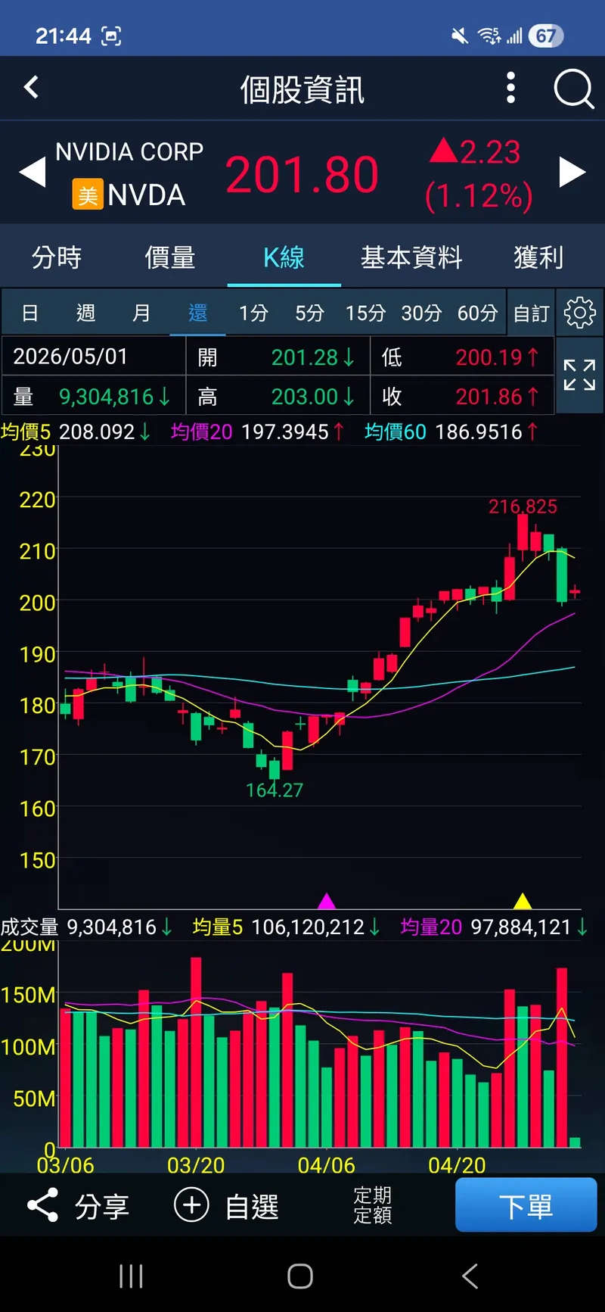The height and width of the screenshot is (1312, 605).
Task: Select 1分 interval
Action: pyautogui.click(x=253, y=313)
